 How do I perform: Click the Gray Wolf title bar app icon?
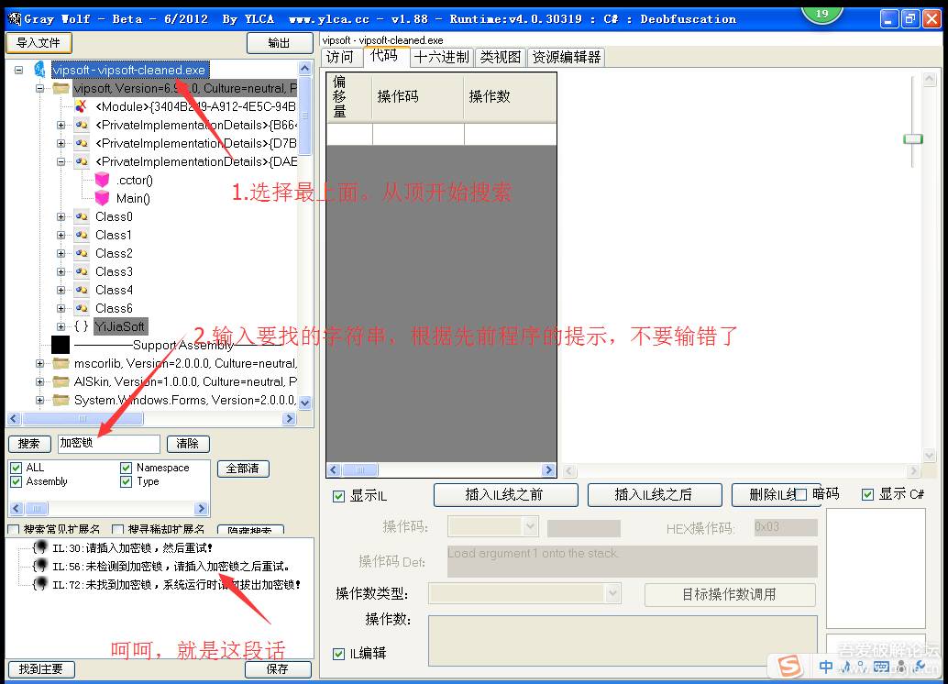coord(15,18)
